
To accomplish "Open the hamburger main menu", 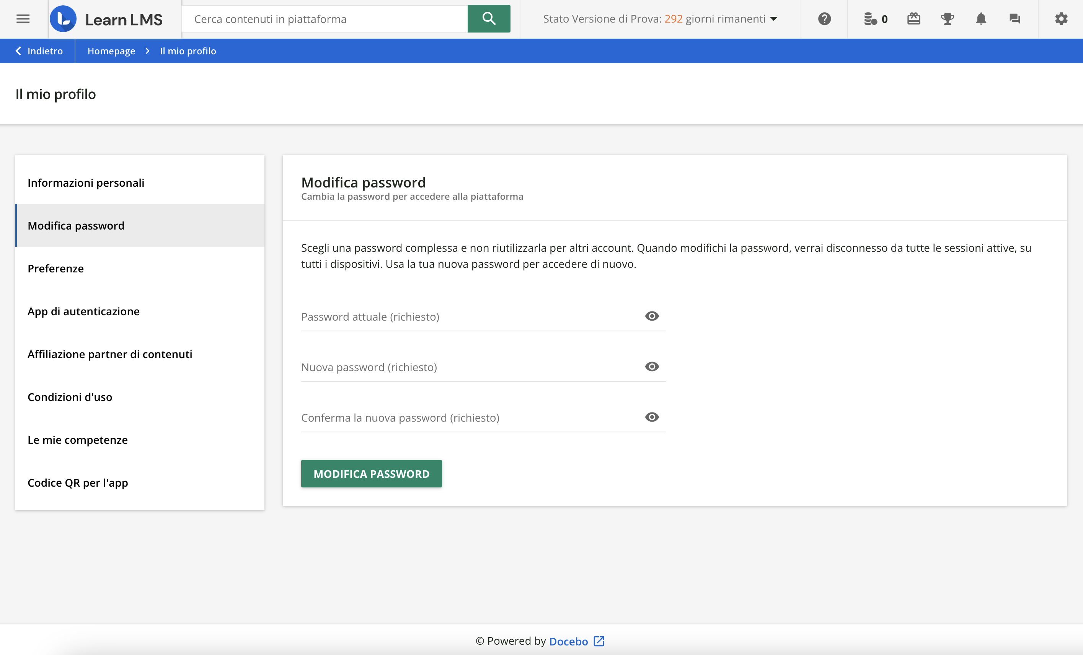I will tap(23, 19).
